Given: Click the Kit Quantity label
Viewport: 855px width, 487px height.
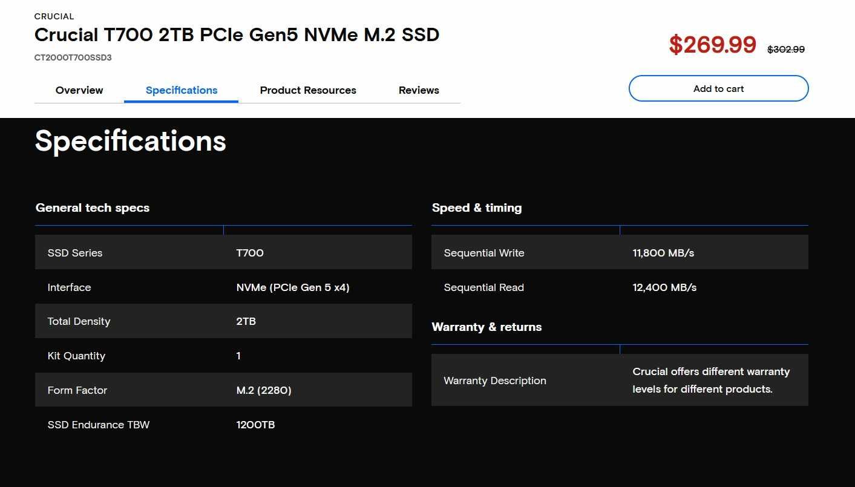Looking at the screenshot, I should pos(76,356).
